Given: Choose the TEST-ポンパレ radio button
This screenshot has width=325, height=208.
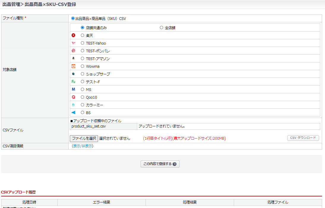Looking at the screenshot, I should pos(83,51).
